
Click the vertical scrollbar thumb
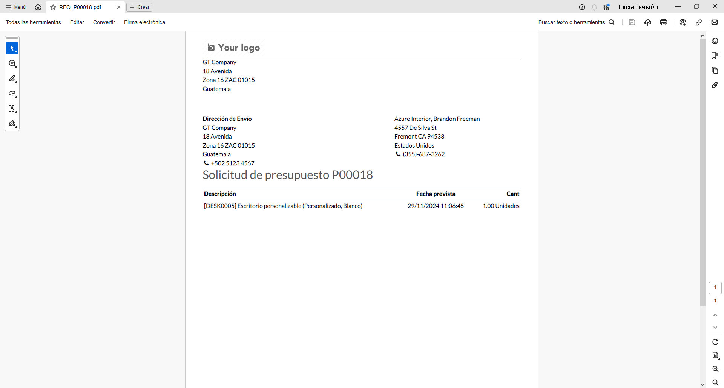tap(703, 170)
